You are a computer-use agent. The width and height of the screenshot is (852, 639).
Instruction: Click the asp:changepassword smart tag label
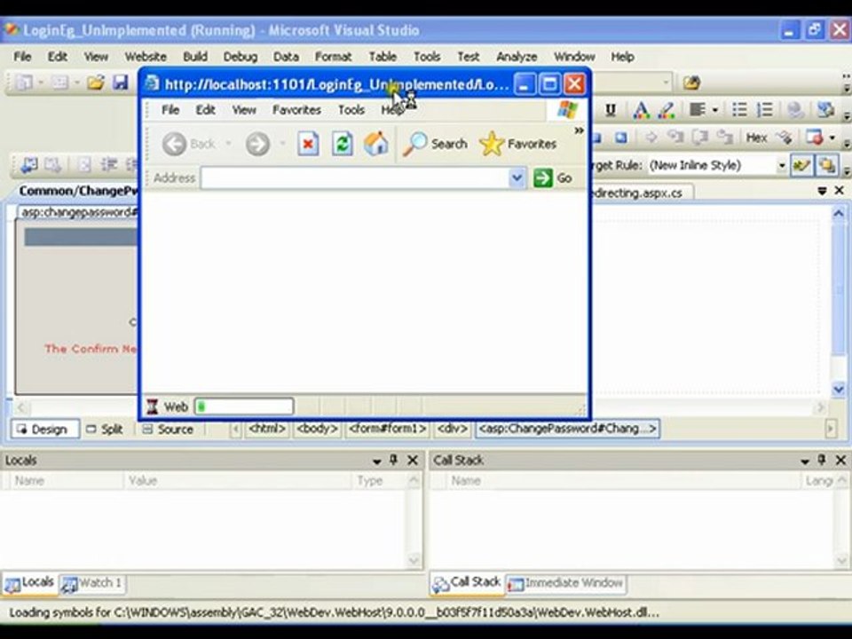coord(78,212)
